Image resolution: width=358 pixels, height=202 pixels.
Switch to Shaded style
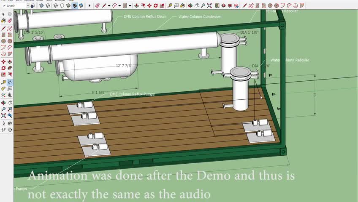point(68,6)
